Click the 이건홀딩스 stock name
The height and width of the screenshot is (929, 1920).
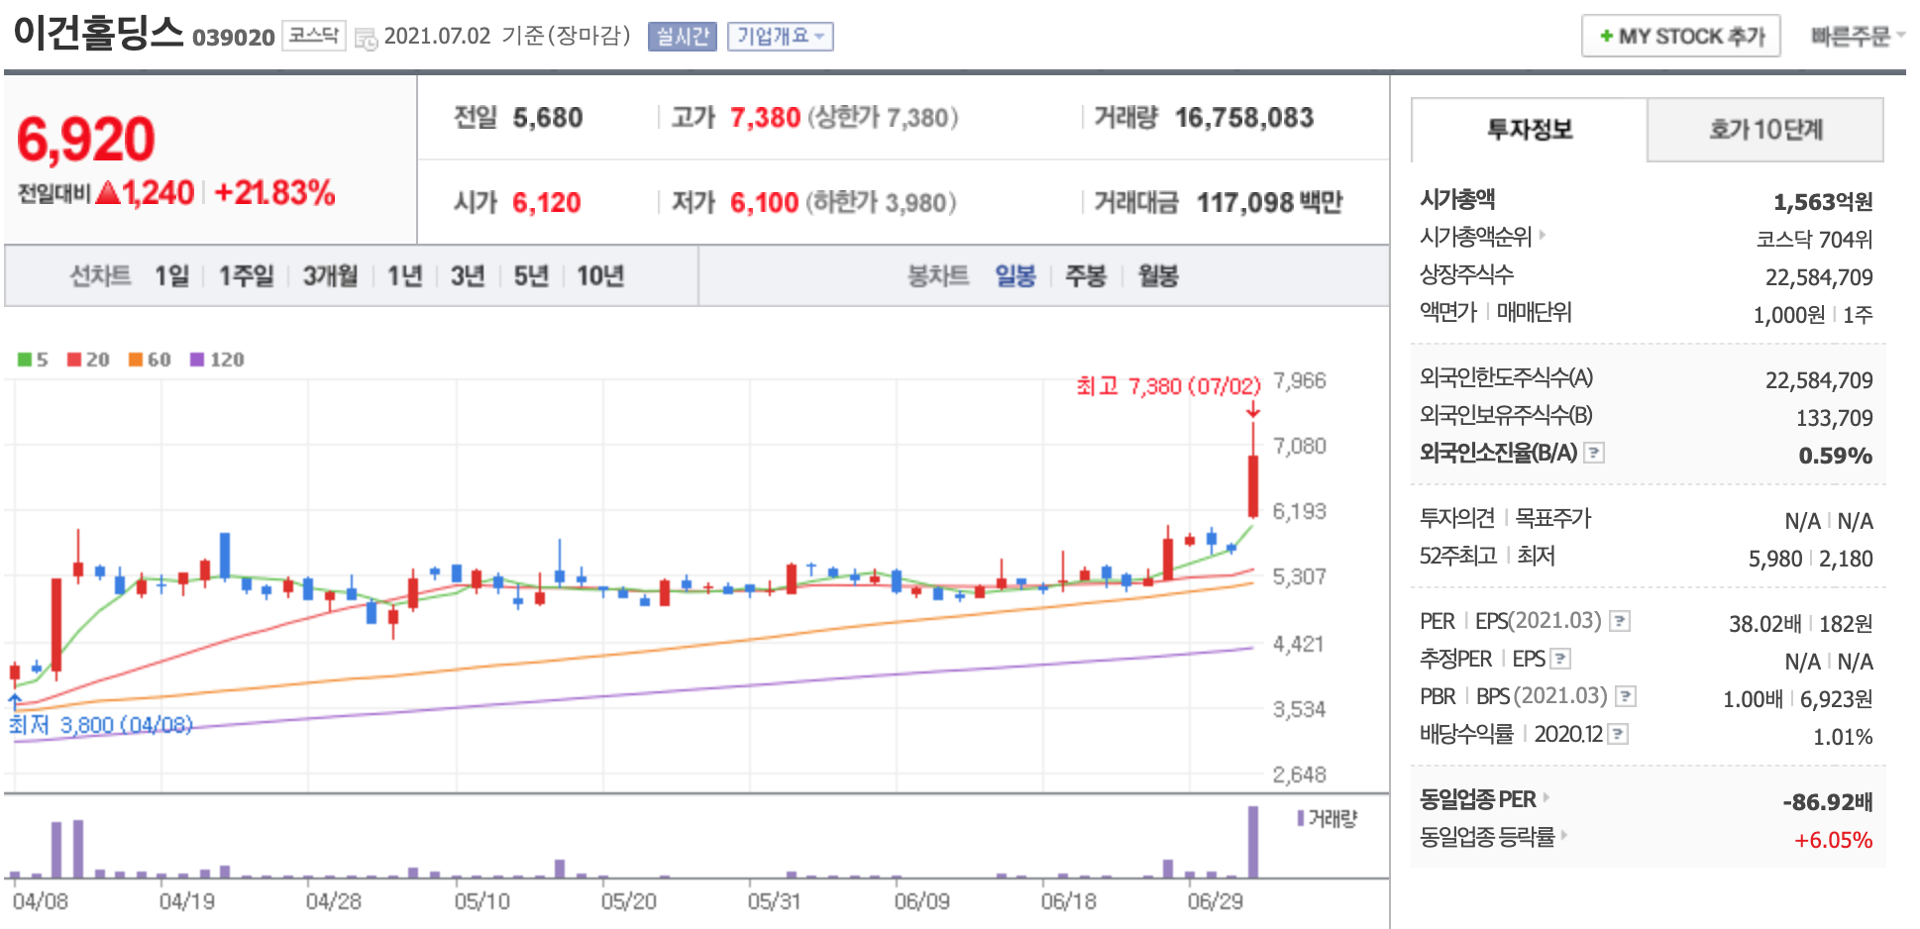pyautogui.click(x=98, y=33)
